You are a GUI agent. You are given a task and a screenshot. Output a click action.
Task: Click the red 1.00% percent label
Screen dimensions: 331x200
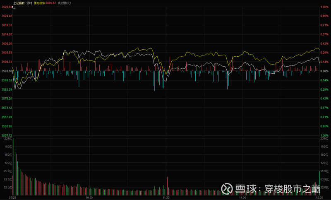coord(324,7)
